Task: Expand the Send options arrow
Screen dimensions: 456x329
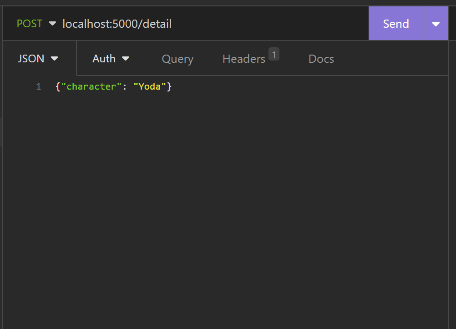Action: click(x=436, y=24)
